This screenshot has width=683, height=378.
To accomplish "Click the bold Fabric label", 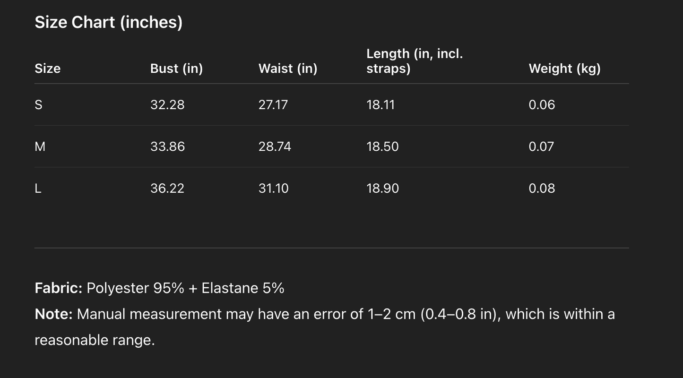I will click(x=58, y=288).
